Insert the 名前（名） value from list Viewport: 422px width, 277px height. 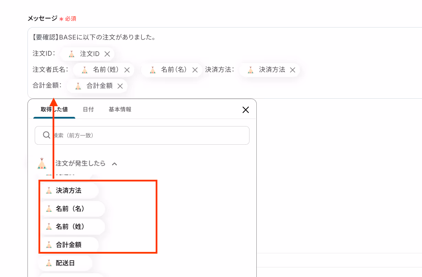pos(72,209)
